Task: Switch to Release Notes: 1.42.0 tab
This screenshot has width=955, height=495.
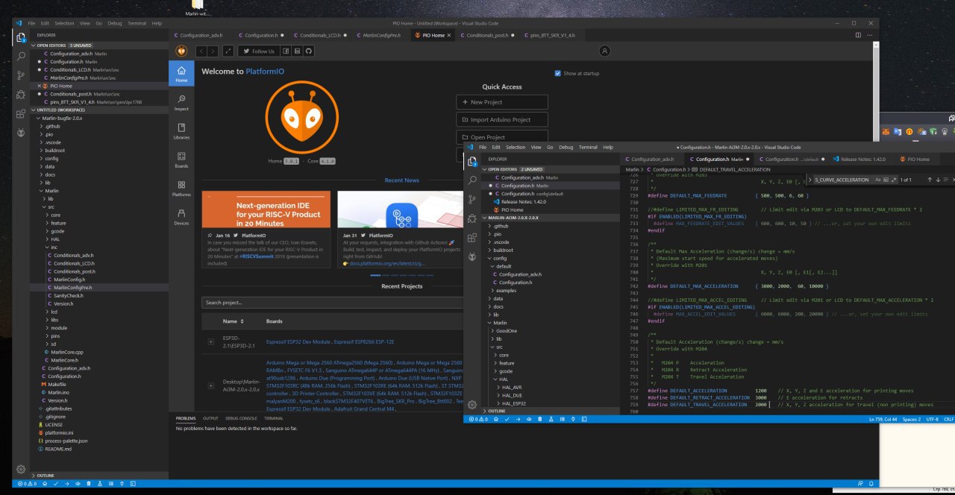Action: pos(863,159)
